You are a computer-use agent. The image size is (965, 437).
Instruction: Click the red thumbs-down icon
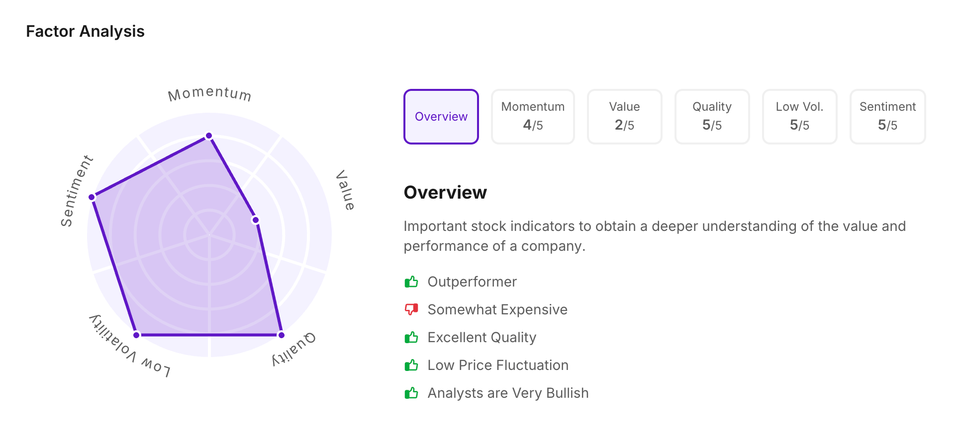411,310
